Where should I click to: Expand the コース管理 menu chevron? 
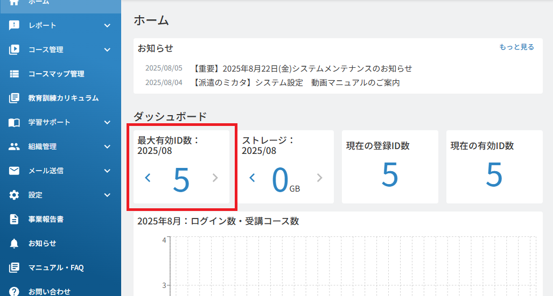click(107, 50)
